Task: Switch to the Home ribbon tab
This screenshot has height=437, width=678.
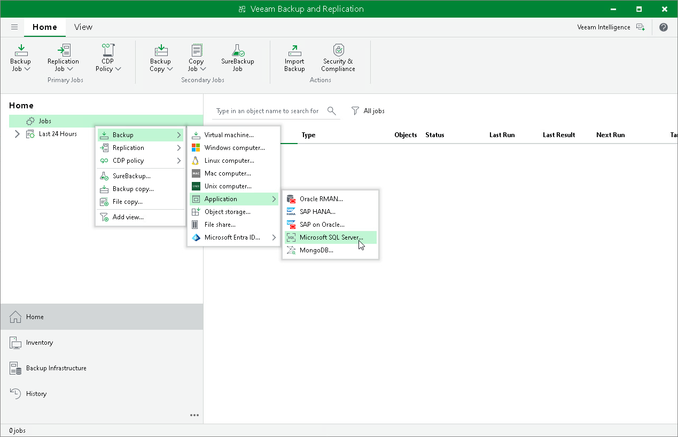Action: [x=45, y=27]
